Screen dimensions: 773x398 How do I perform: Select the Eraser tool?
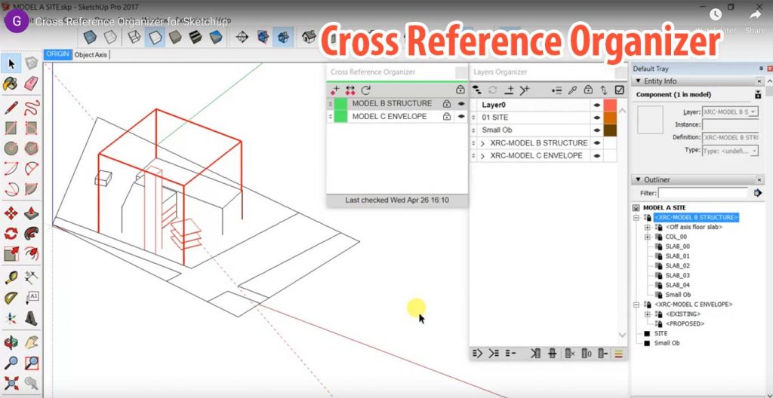(x=31, y=83)
